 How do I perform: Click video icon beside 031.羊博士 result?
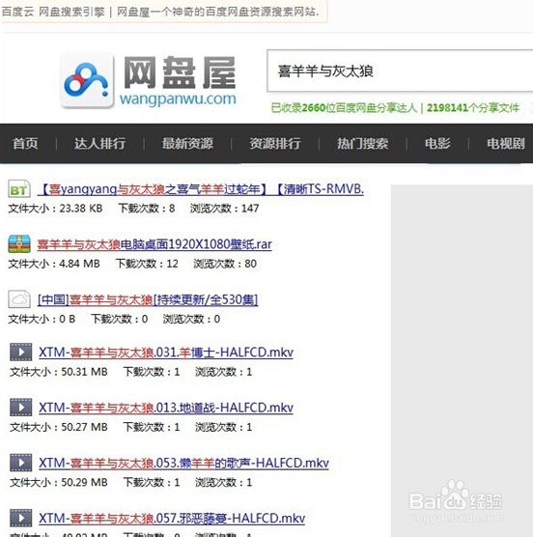click(x=21, y=353)
